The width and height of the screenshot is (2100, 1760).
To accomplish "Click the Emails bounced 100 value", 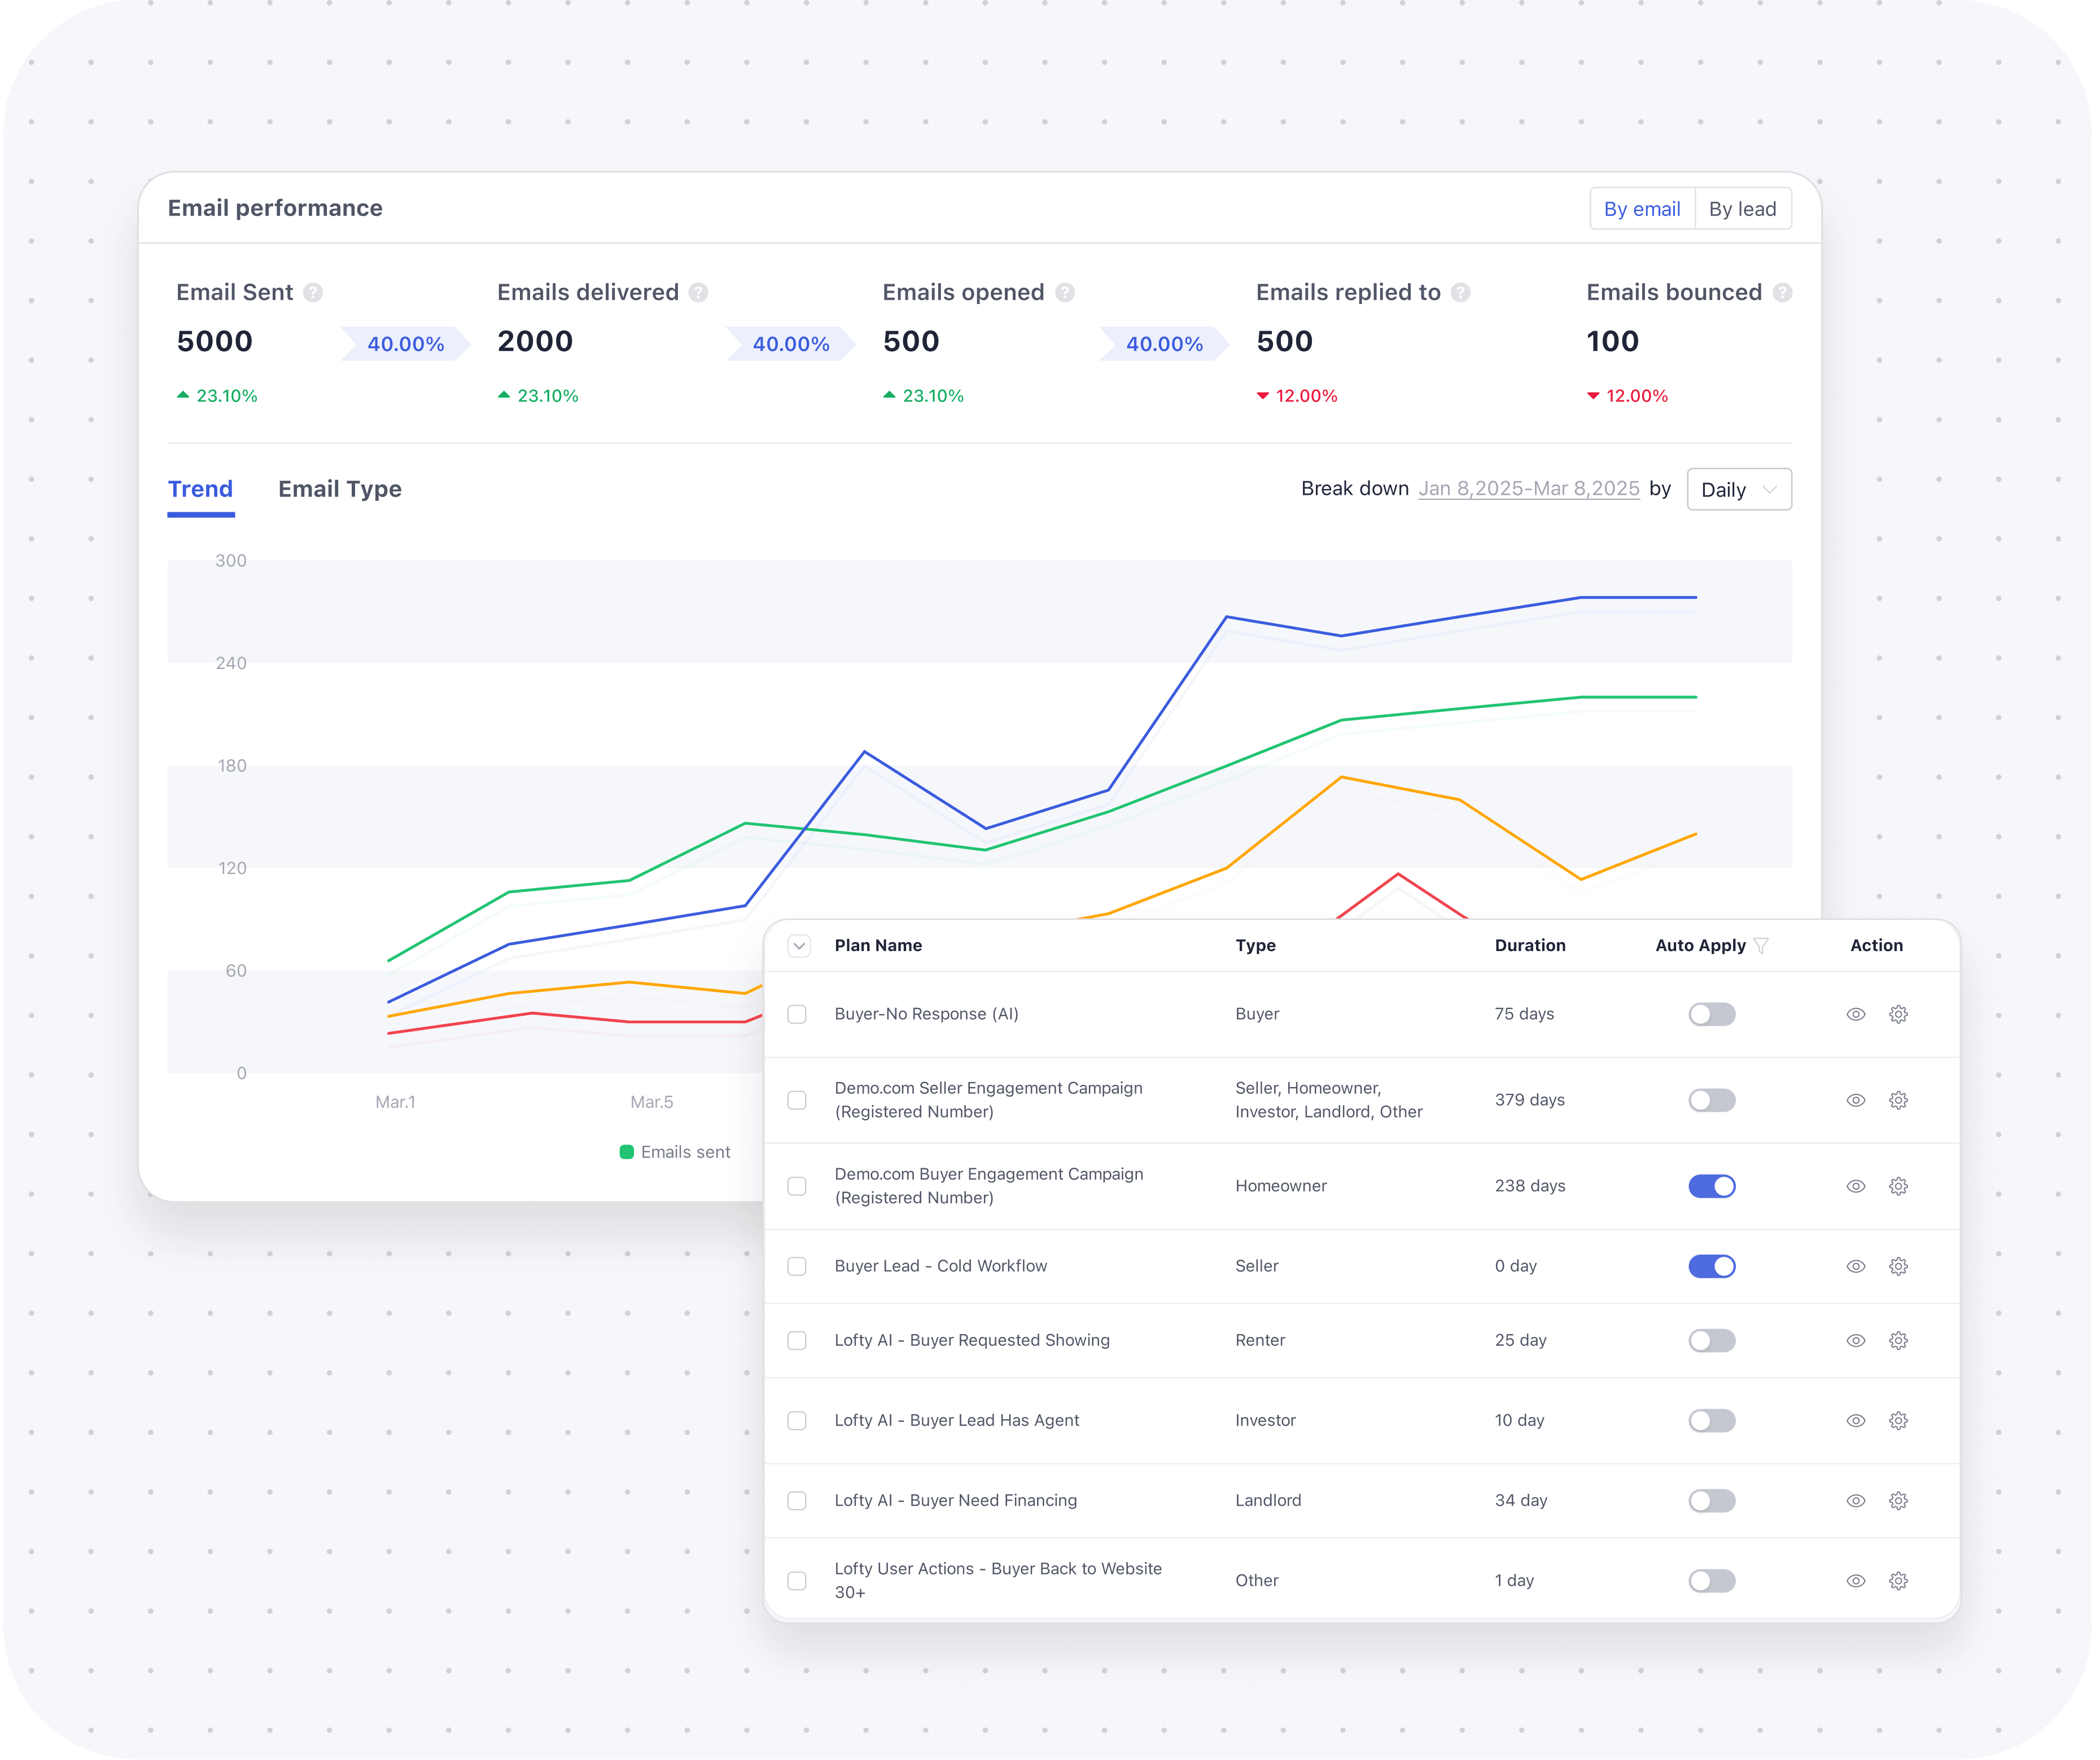I will (x=1613, y=342).
